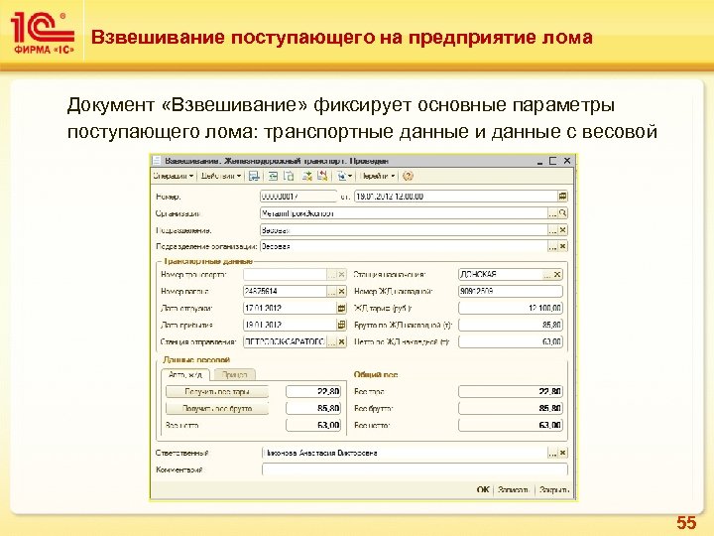Open the Перейти dropdown menu

tap(378, 176)
